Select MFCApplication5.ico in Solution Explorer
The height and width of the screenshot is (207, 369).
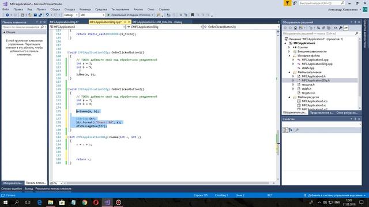tap(314, 101)
